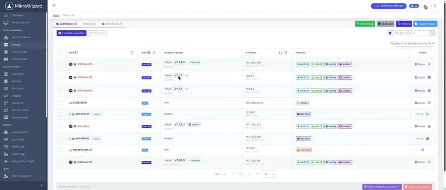Image resolution: width=446 pixels, height=190 pixels.
Task: Expand the WIN-RDS-01 row
Action: (70, 114)
